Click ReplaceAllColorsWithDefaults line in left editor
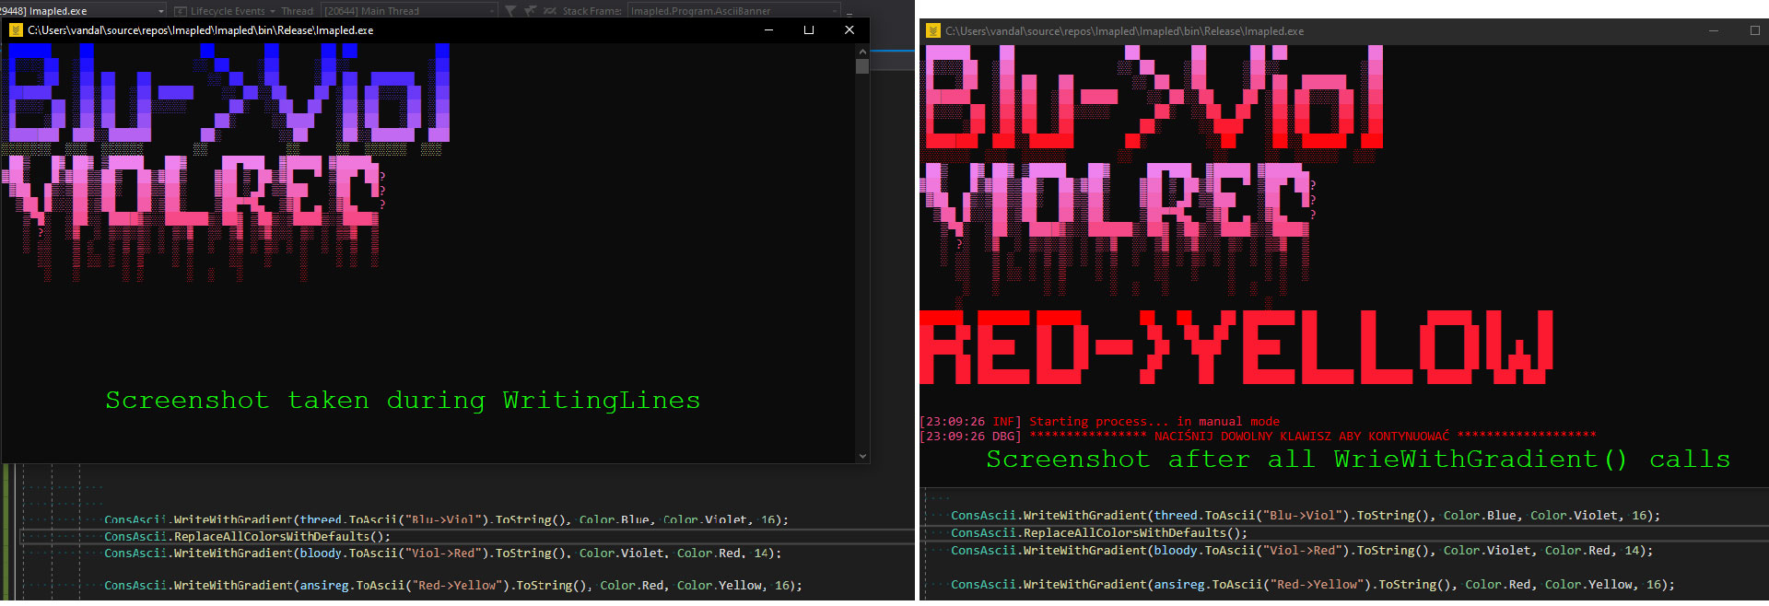 click(247, 537)
